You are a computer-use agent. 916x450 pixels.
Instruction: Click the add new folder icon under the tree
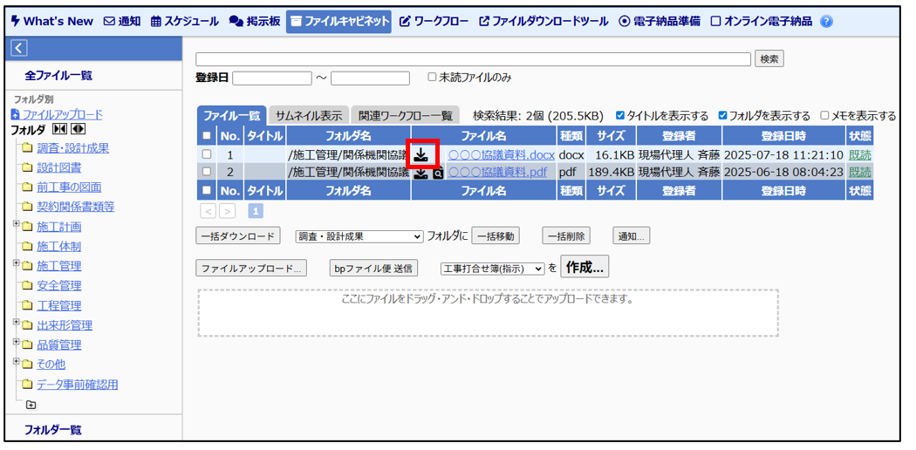click(x=31, y=405)
